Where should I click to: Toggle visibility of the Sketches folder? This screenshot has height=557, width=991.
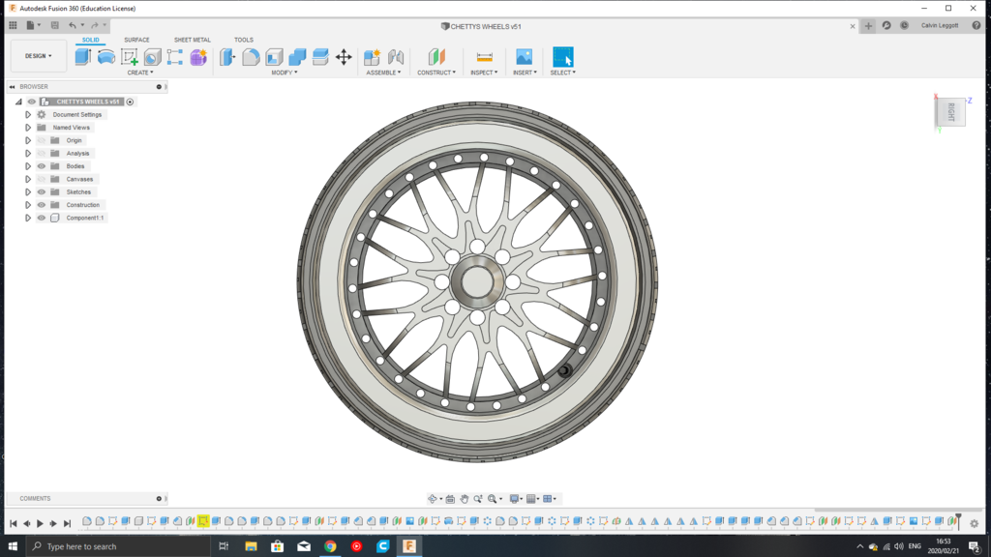tap(41, 191)
